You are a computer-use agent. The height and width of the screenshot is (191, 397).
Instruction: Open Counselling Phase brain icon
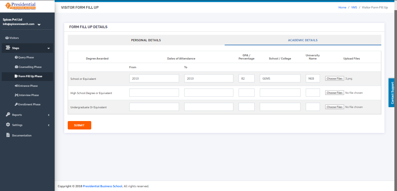click(x=16, y=67)
